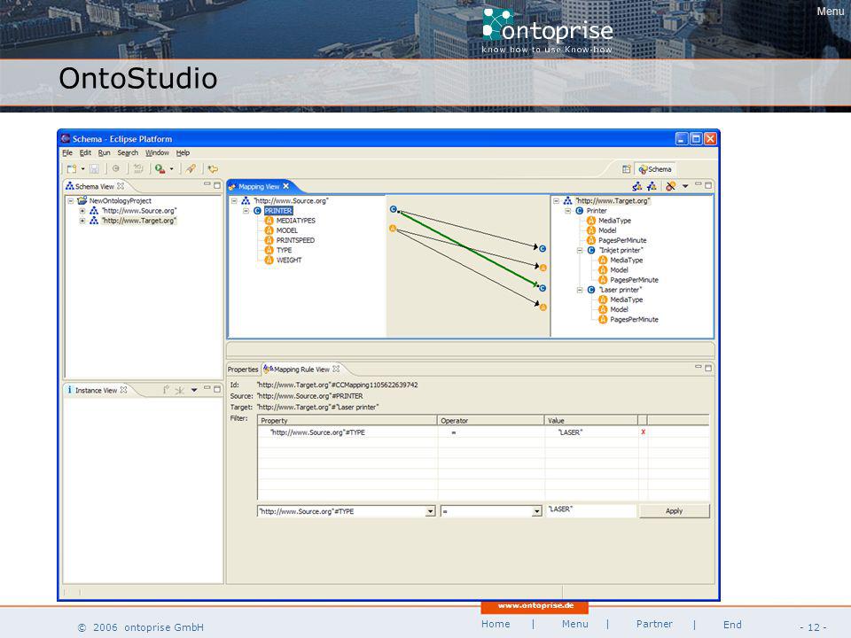The image size is (851, 638).
Task: Switch to the Schema View tab
Action: click(x=95, y=186)
